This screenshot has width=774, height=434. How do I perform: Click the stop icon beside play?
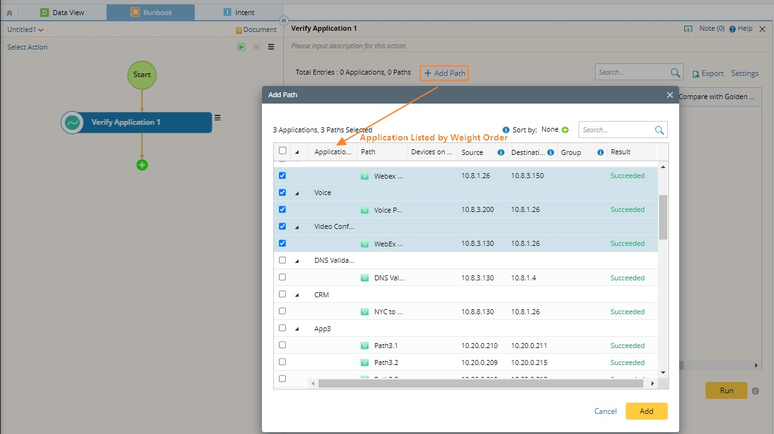256,47
